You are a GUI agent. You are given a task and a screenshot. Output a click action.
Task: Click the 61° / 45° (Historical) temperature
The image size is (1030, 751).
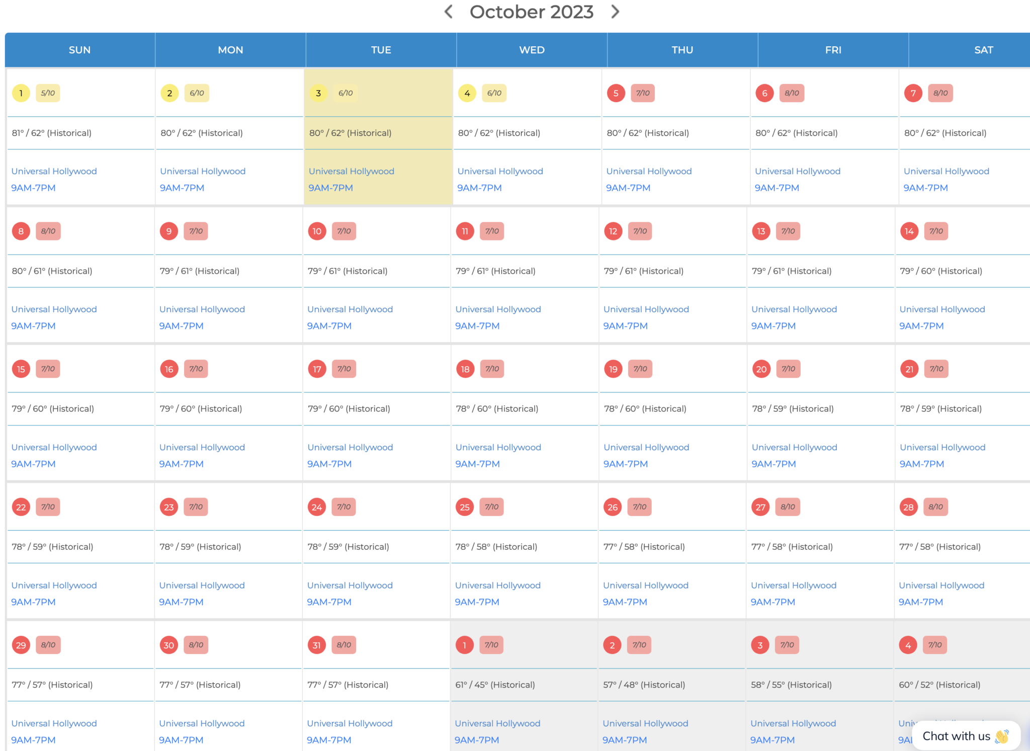(x=495, y=685)
